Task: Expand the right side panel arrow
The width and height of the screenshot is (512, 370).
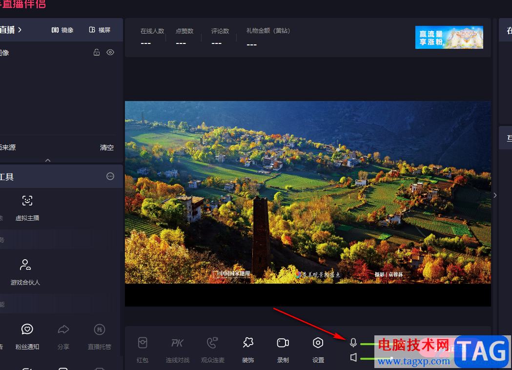Action: tap(495, 195)
